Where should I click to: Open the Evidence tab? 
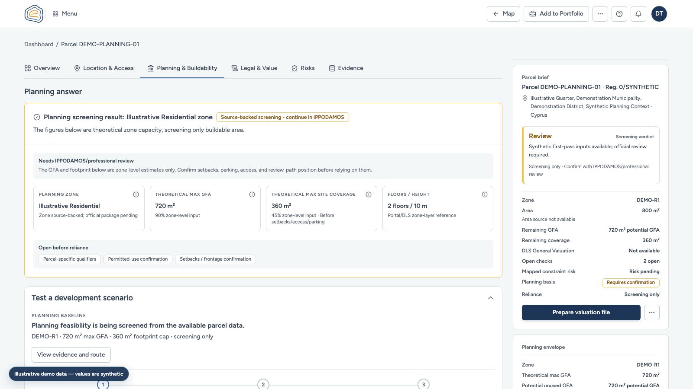pyautogui.click(x=346, y=68)
